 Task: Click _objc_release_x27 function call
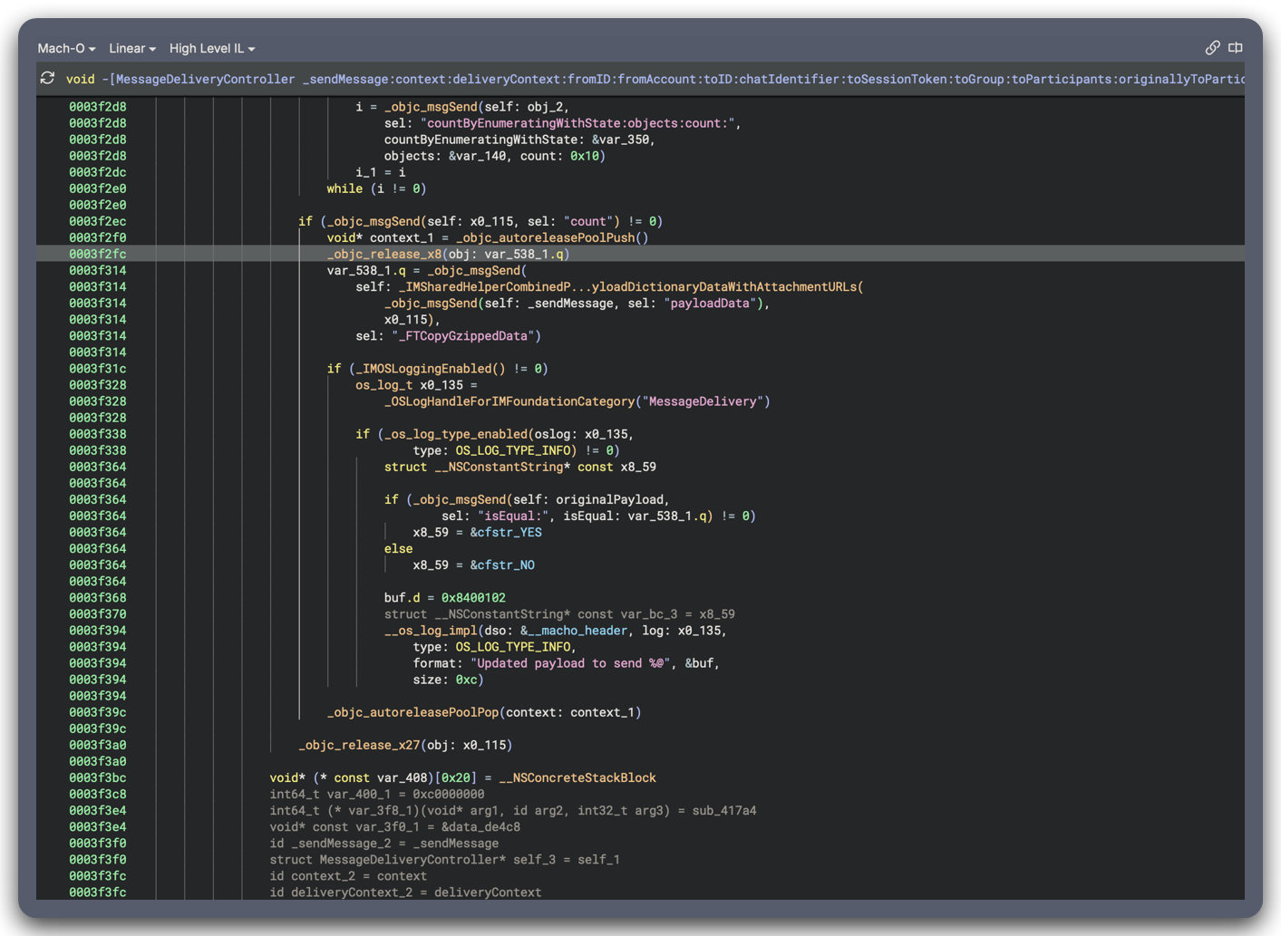(x=360, y=745)
